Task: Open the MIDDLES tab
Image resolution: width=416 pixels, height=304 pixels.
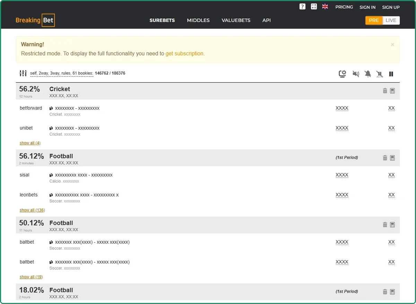Action: coord(198,20)
